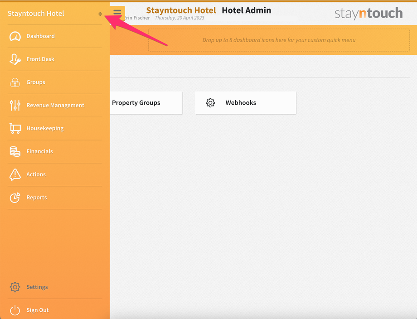
Task: Click the Sign Out label
Action: pos(38,310)
